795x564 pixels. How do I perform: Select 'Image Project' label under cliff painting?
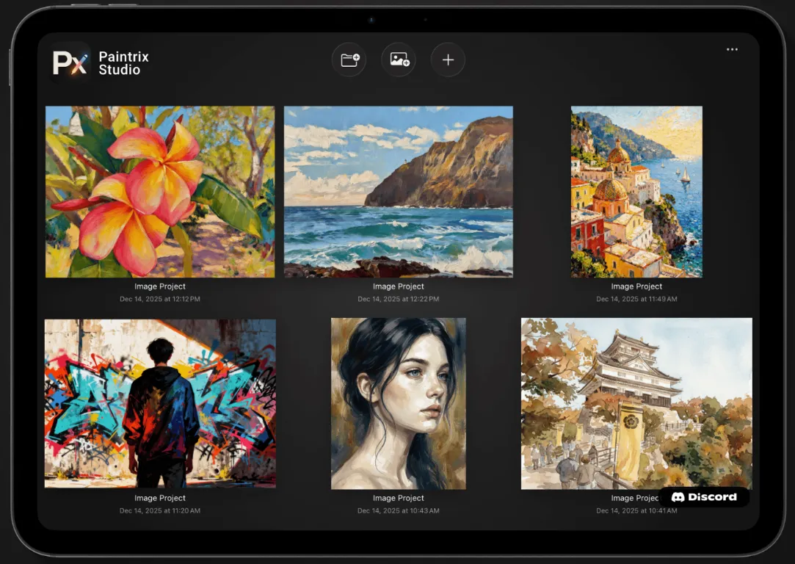(399, 286)
